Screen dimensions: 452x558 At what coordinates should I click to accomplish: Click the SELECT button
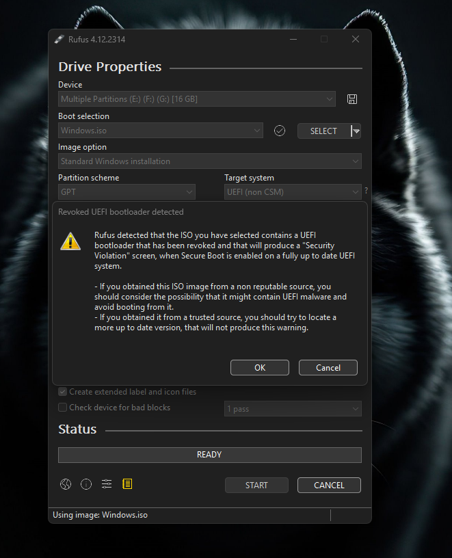click(324, 131)
